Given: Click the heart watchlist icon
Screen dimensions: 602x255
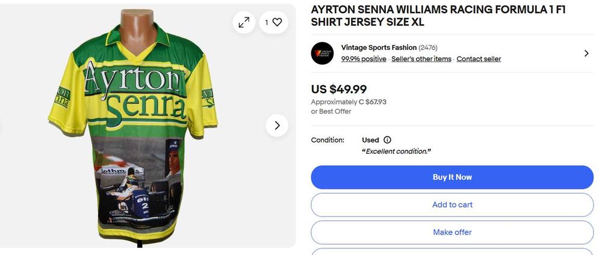Looking at the screenshot, I should [277, 22].
